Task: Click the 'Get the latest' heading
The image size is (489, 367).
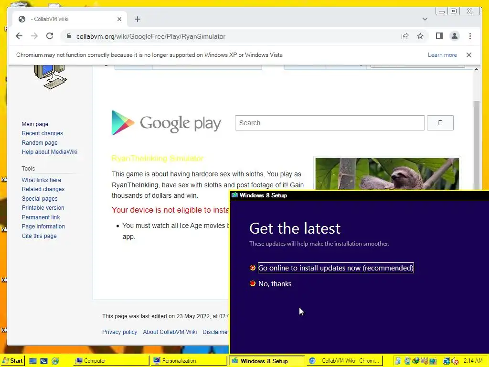Action: [x=295, y=228]
